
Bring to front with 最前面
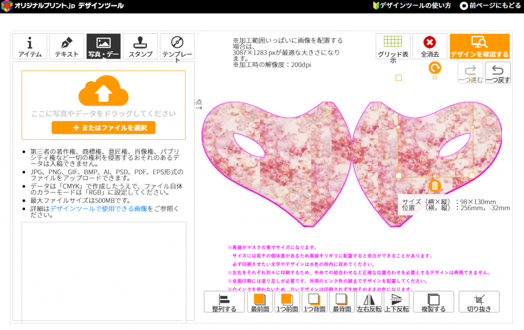click(259, 302)
